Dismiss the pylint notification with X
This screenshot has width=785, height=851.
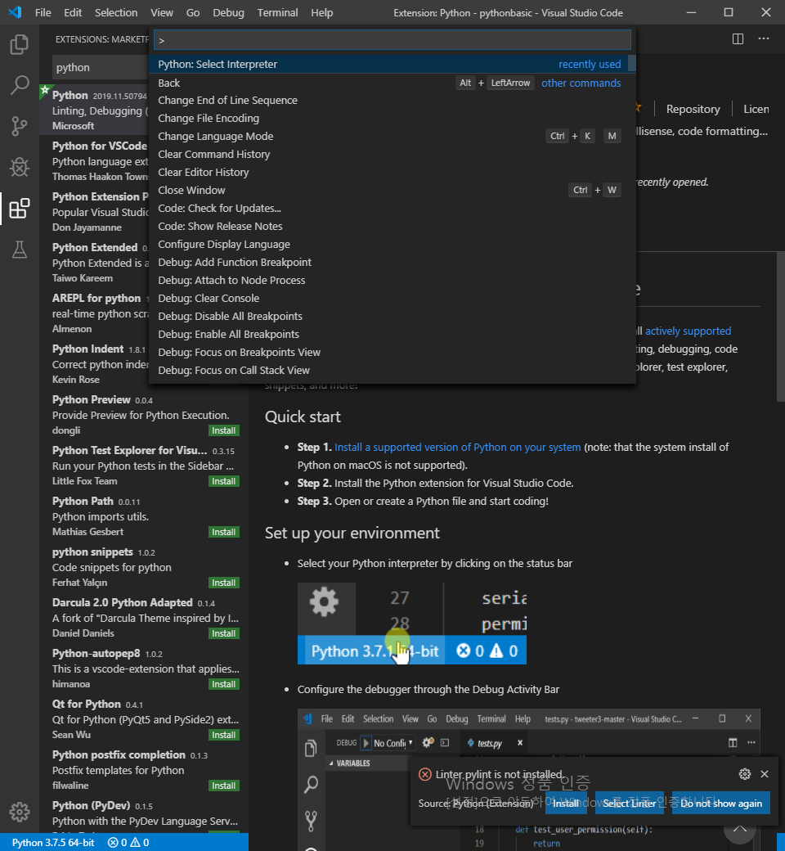[x=765, y=774]
